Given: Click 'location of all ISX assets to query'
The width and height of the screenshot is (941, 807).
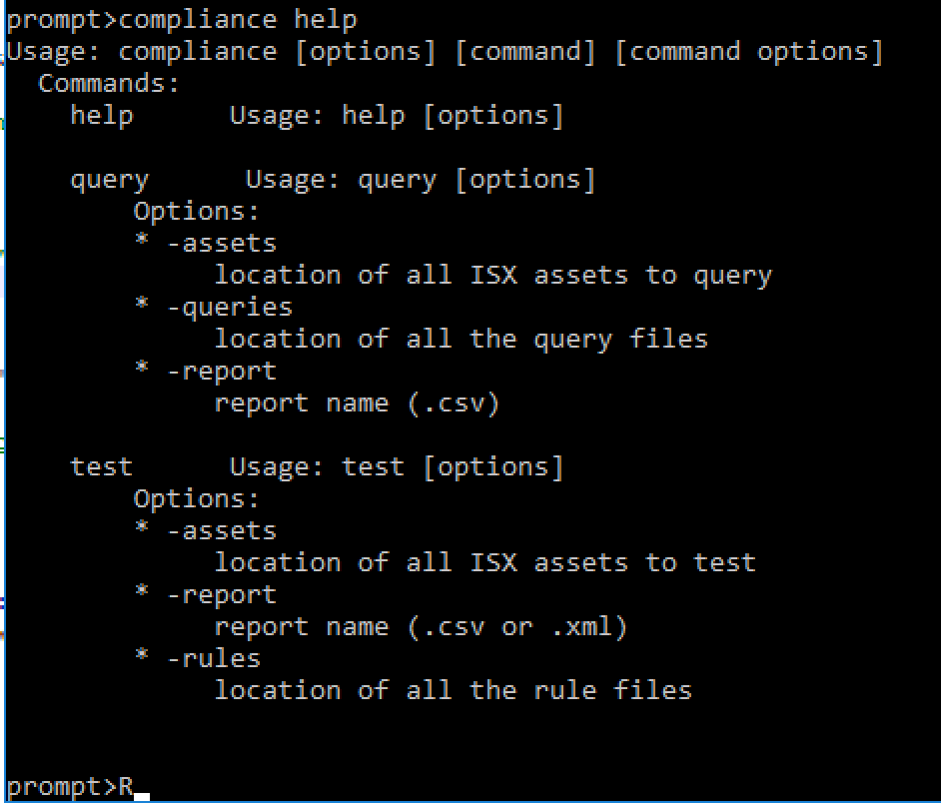Looking at the screenshot, I should click(492, 275).
